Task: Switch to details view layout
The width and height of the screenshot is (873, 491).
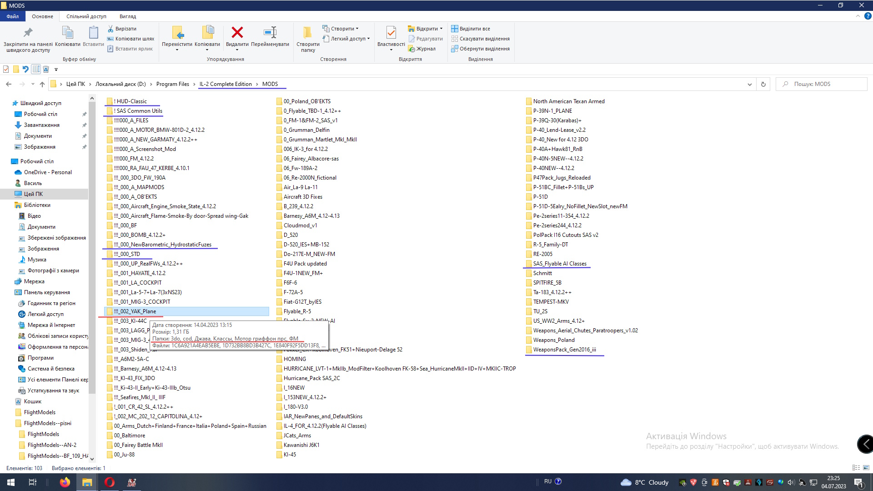Action: coord(856,468)
